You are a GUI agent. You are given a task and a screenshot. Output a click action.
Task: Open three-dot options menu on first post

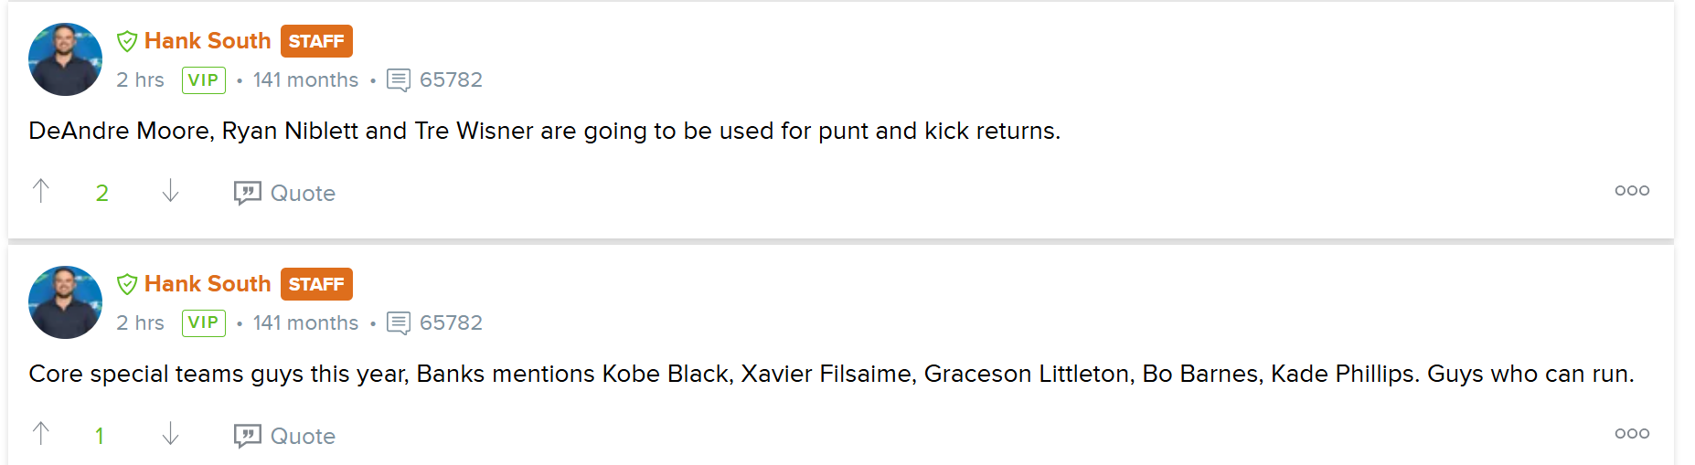[1632, 190]
